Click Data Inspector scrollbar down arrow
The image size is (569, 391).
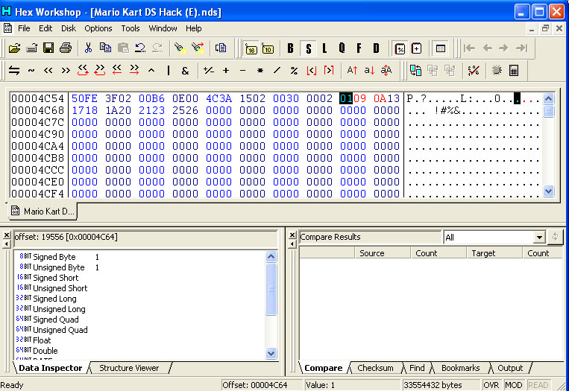pyautogui.click(x=271, y=353)
